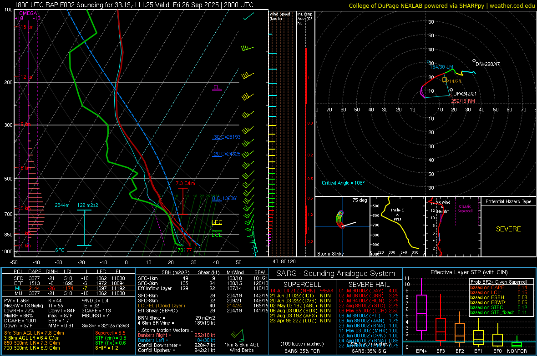Select the 0 C=13606' freezing level label
This screenshot has width=537, height=356.
coord(224,199)
